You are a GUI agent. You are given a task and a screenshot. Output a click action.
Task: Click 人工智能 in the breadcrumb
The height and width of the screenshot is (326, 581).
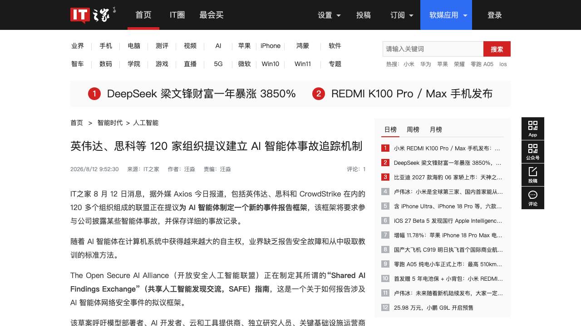(146, 123)
